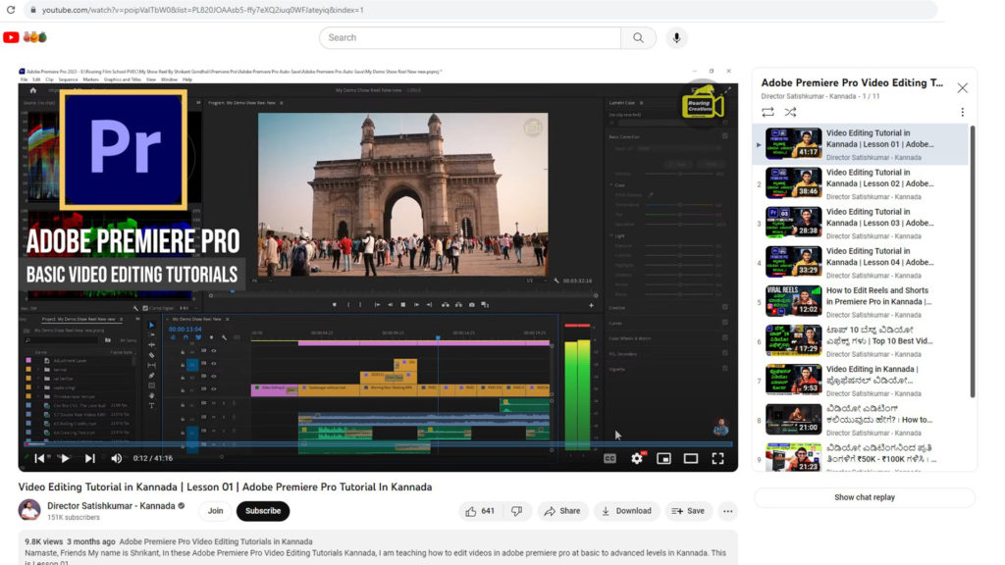
Task: Open more actions menu beside Save
Action: coord(727,511)
